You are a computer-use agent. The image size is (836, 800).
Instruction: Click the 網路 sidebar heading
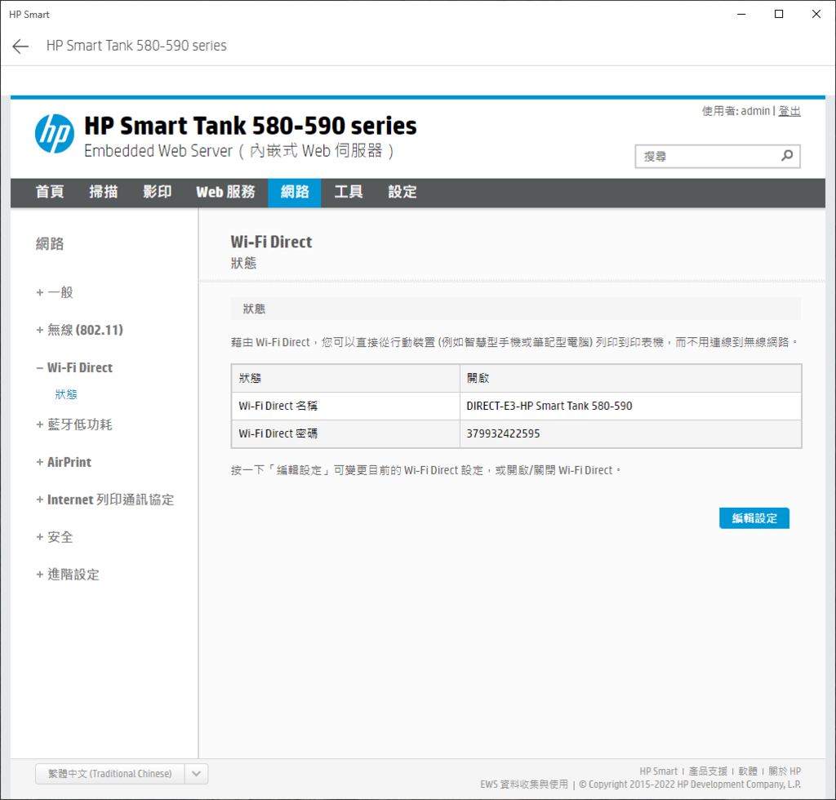click(50, 244)
